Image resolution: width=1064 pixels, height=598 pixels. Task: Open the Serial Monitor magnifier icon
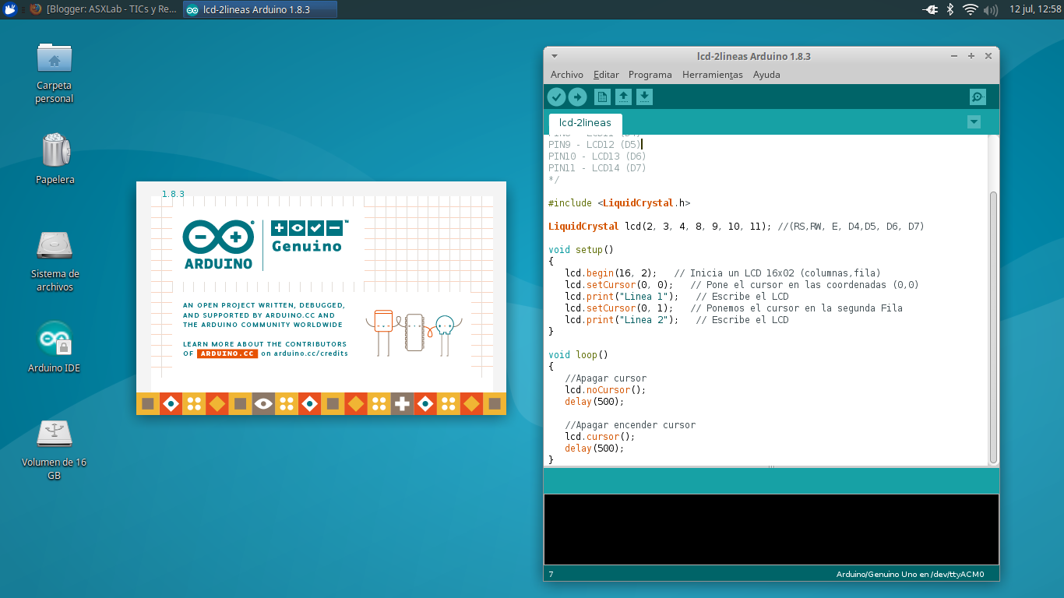pyautogui.click(x=977, y=97)
